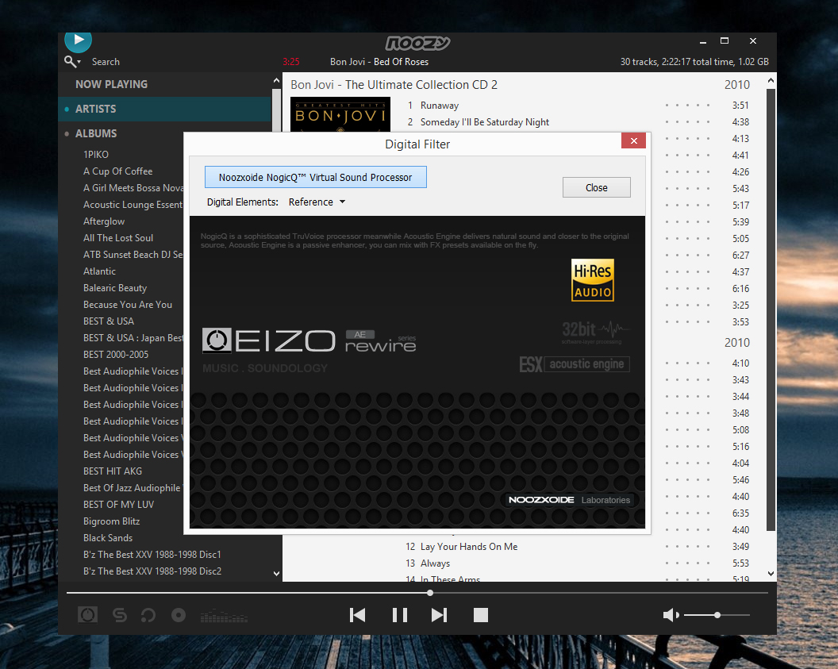This screenshot has height=669, width=838.
Task: Click the Noozy logo in title bar
Action: tap(418, 43)
